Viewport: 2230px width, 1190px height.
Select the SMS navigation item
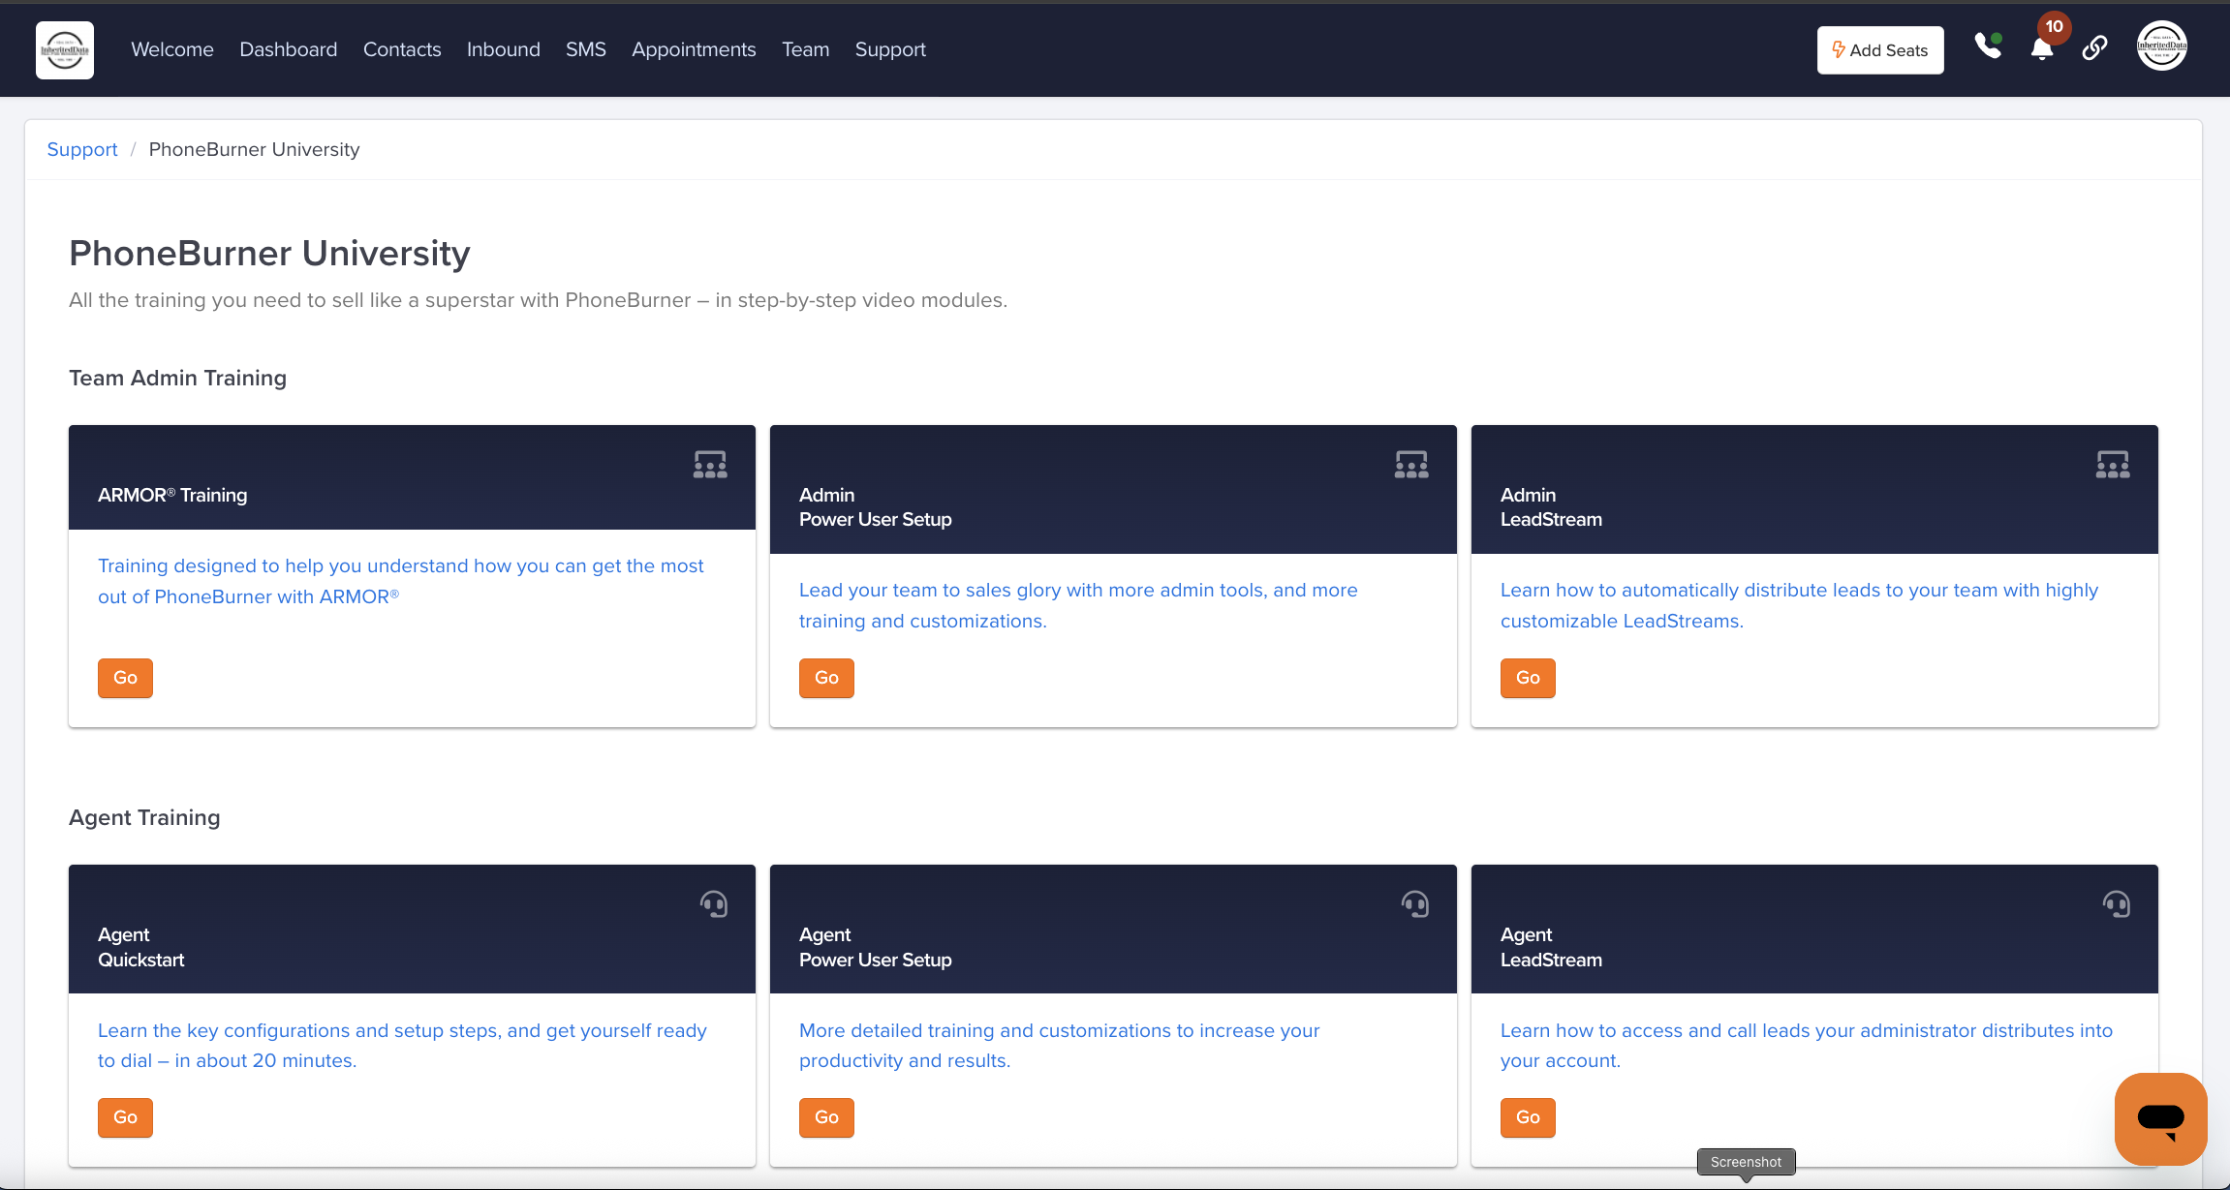(585, 49)
